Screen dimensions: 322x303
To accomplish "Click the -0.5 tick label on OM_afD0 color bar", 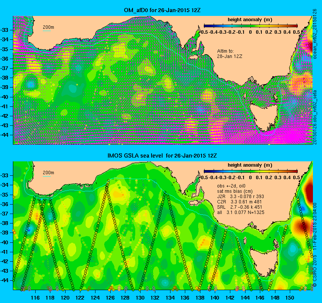I will (x=204, y=32).
